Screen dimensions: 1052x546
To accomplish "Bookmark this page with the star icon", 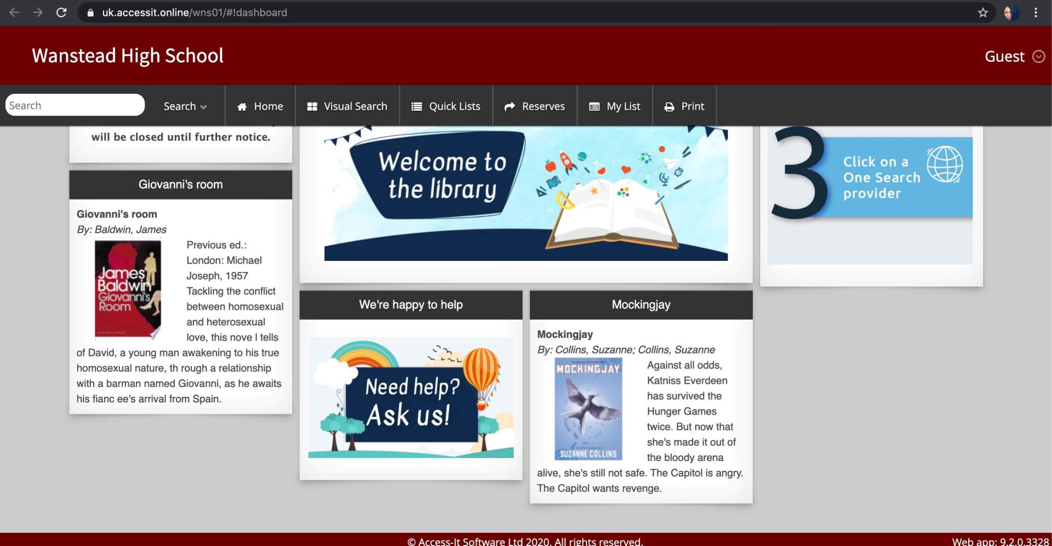I will [983, 12].
